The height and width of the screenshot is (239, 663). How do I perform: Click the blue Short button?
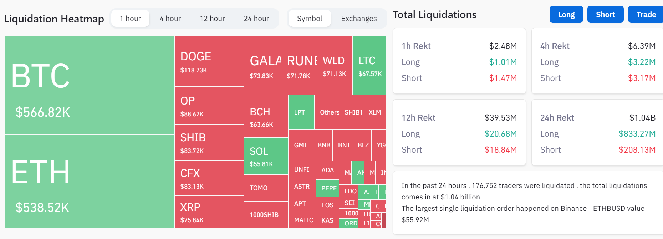[605, 15]
